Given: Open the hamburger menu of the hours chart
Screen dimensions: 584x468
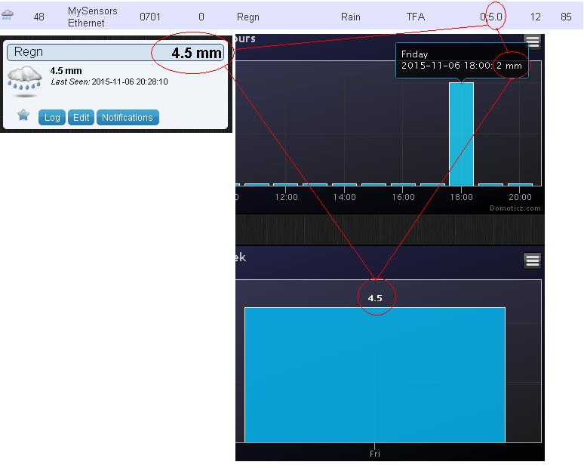Looking at the screenshot, I should (533, 42).
